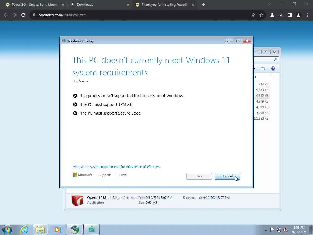This screenshot has height=235, width=313.
Task: Open the network tray icon
Action: point(279,230)
